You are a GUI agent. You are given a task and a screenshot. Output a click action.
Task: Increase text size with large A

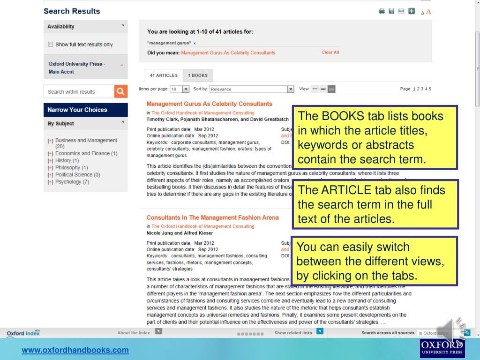coord(428,12)
